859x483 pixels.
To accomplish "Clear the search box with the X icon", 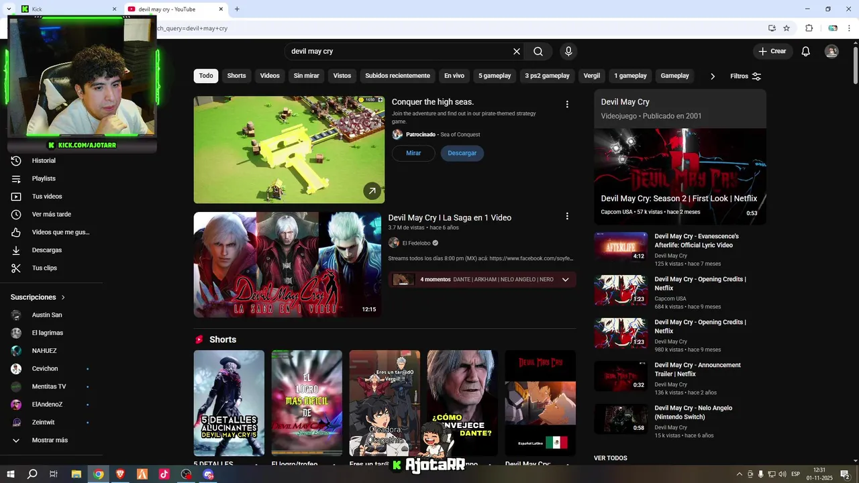I will click(x=517, y=52).
